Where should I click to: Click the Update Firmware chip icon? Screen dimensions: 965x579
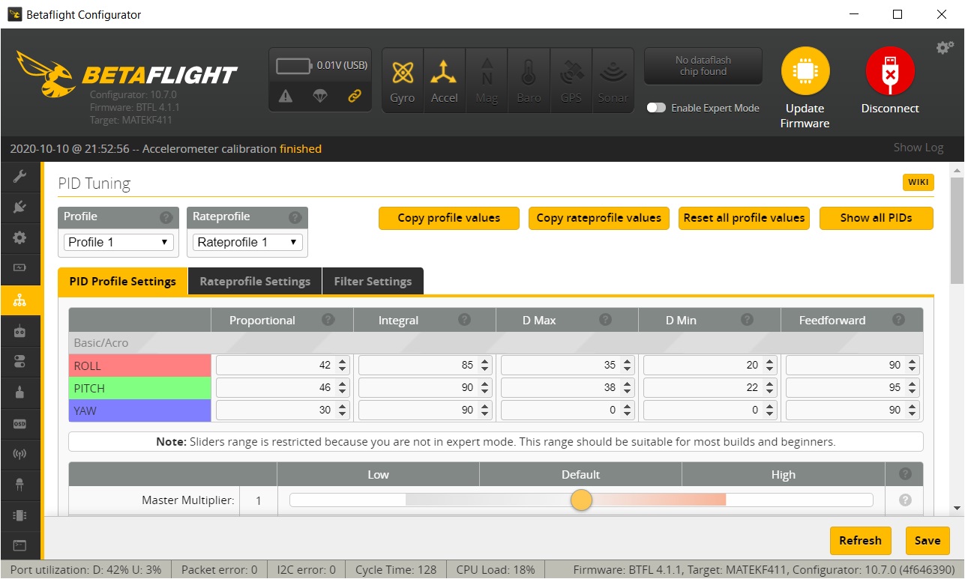[805, 72]
